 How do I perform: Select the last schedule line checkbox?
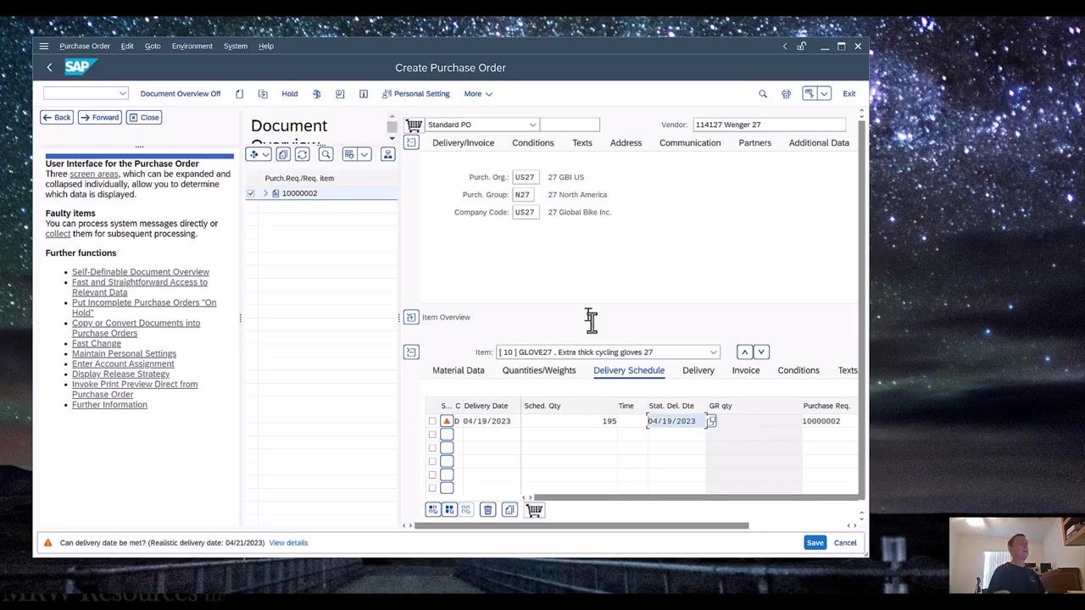click(432, 488)
